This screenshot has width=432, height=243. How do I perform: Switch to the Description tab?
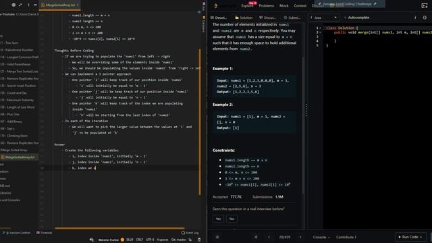pos(219,18)
